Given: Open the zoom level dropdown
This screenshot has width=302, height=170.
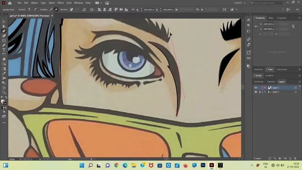Looking at the screenshot, I should pos(20,160).
